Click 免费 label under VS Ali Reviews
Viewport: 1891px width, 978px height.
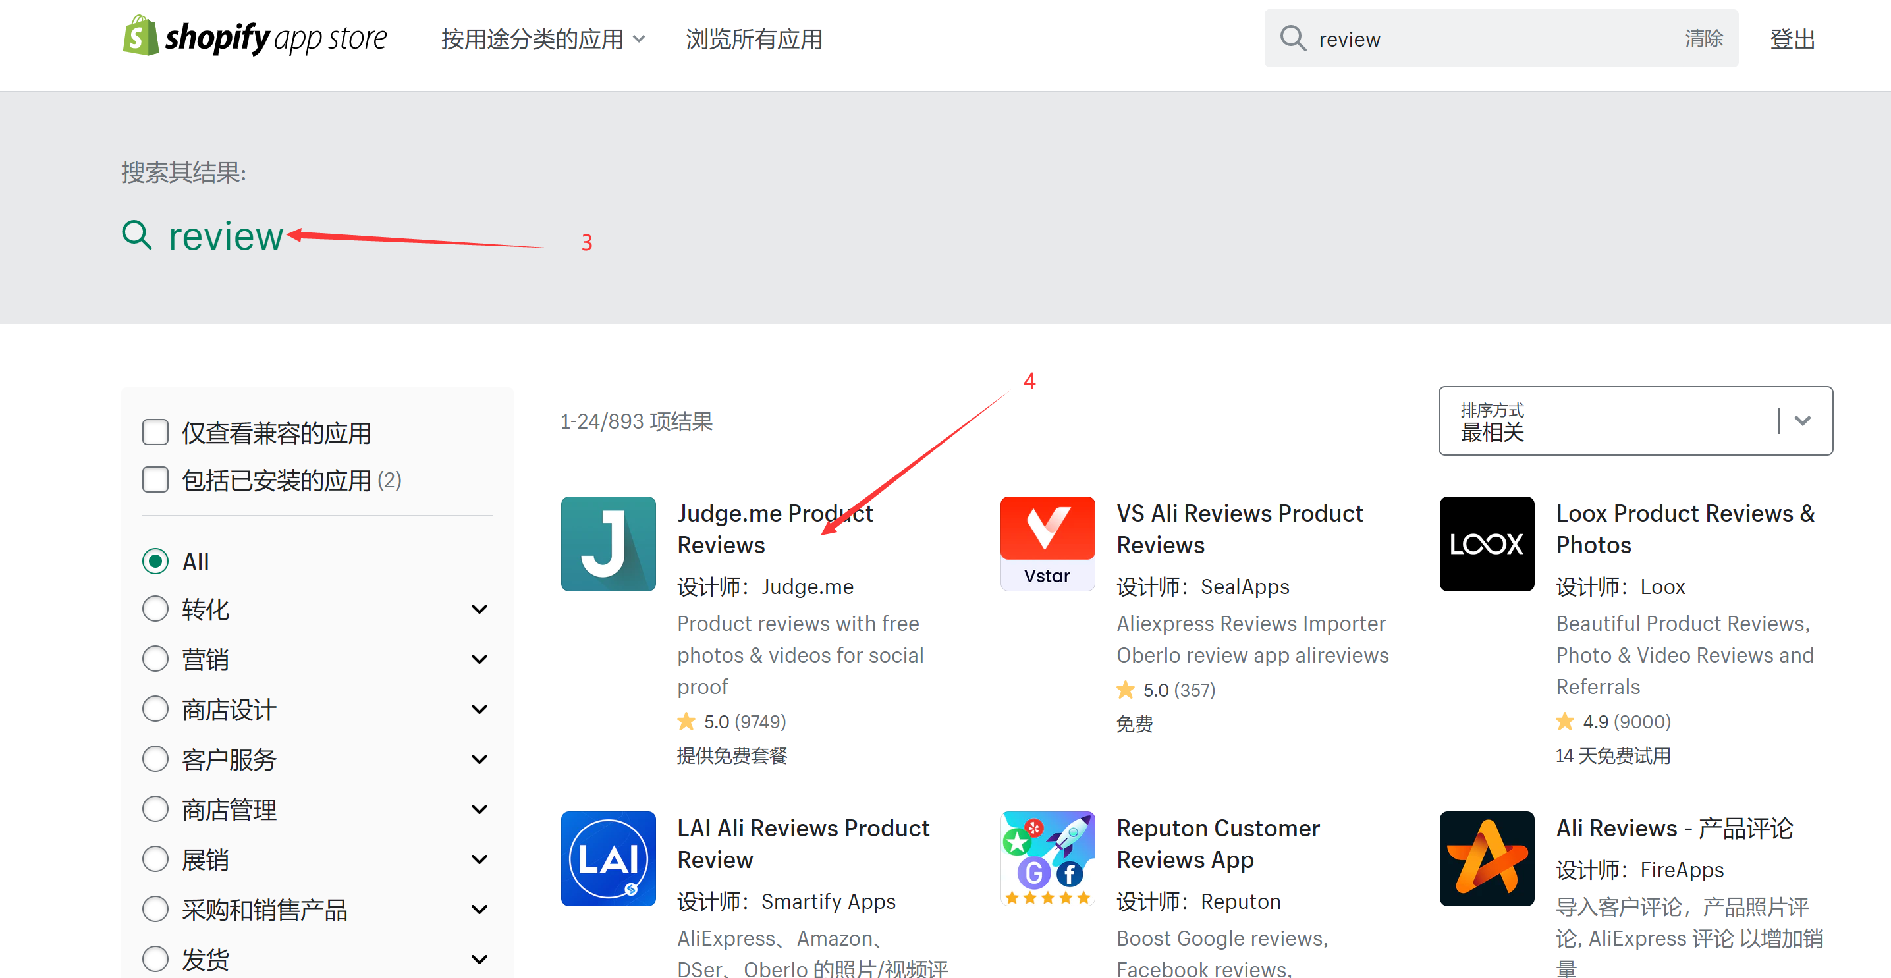point(1134,724)
